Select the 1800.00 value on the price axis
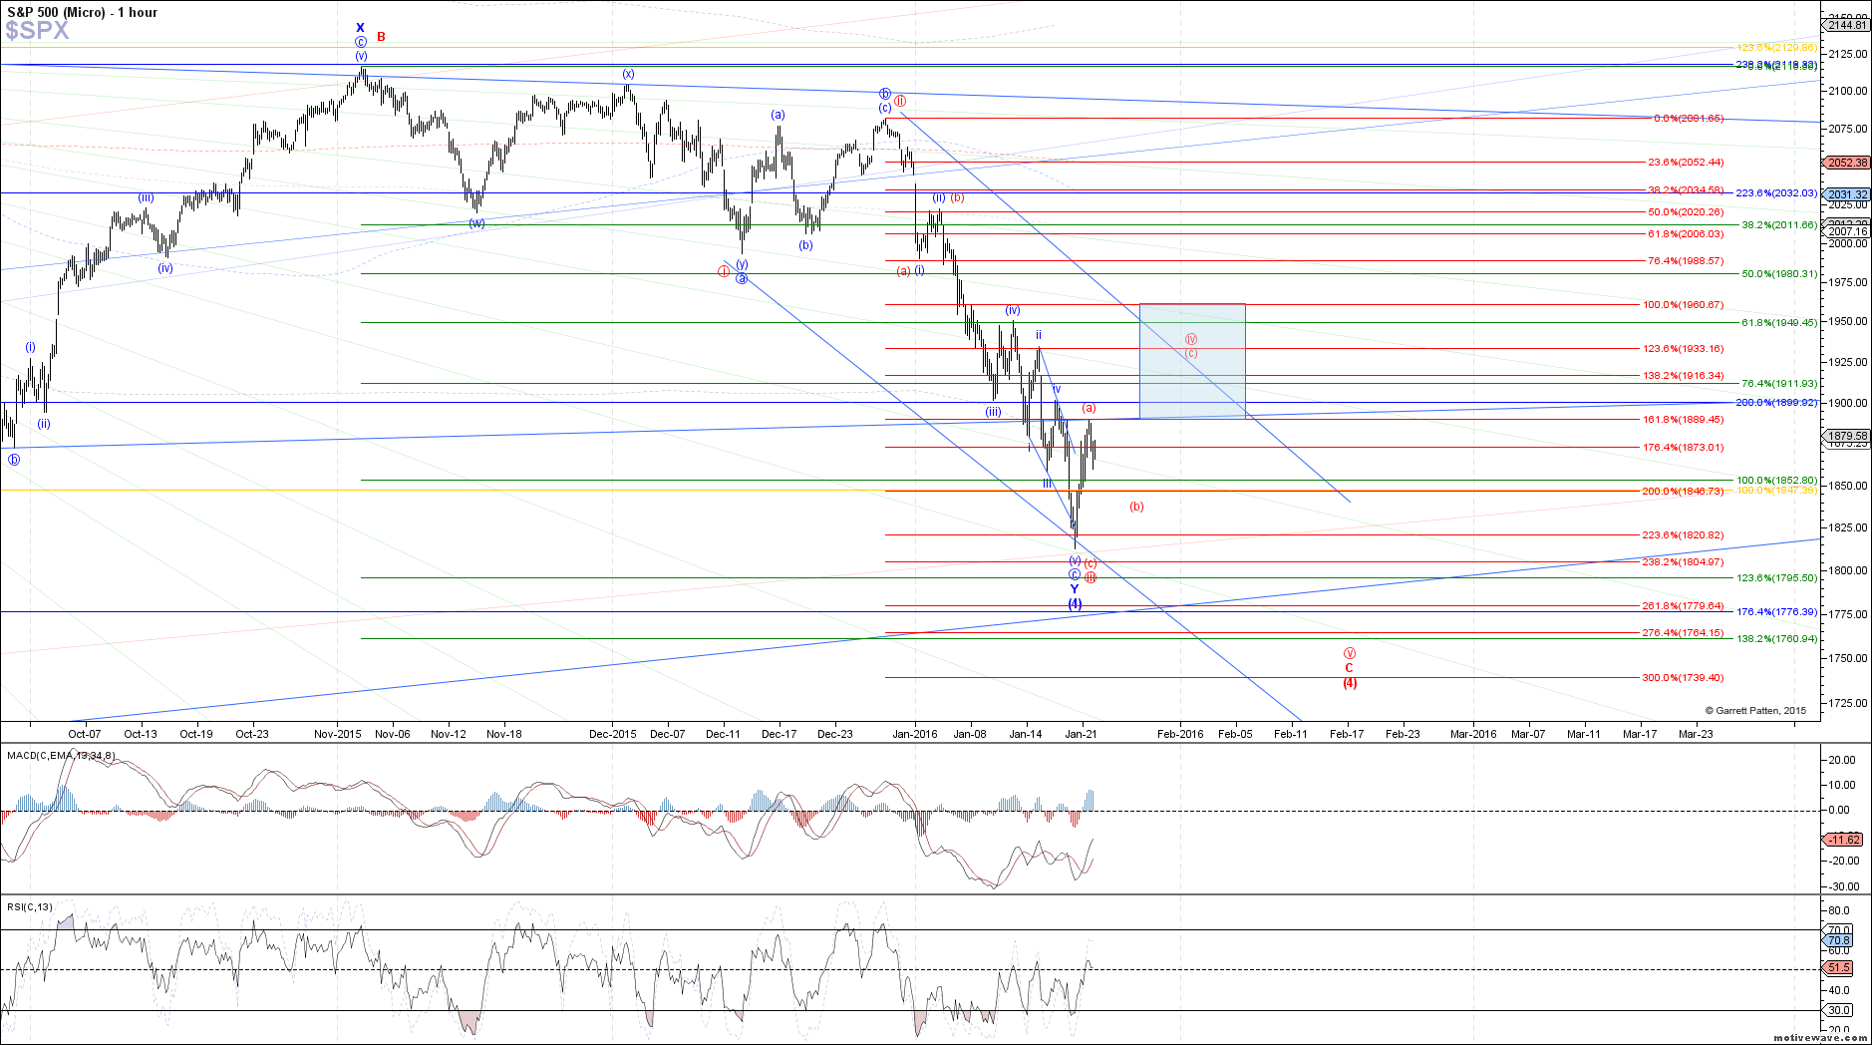 pos(1848,570)
